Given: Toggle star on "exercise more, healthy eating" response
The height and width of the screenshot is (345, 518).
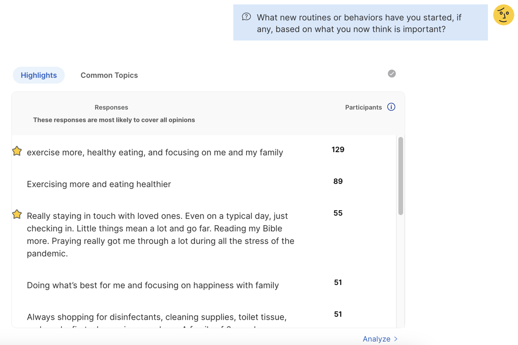Looking at the screenshot, I should (17, 151).
